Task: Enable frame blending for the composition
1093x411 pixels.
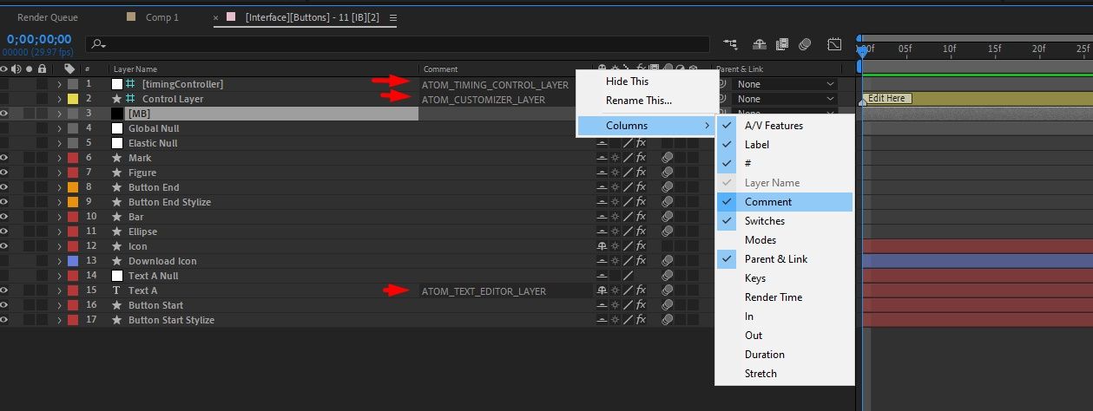Action: pyautogui.click(x=782, y=43)
